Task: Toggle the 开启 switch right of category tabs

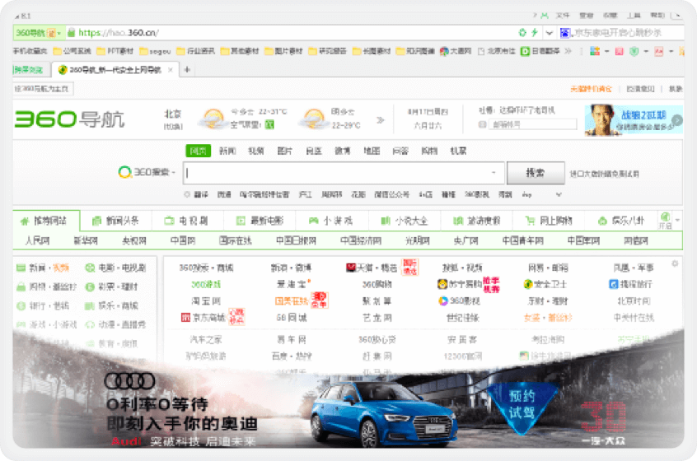Action: coord(665,221)
